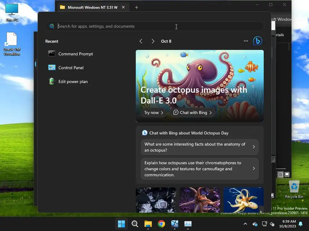
Task: Switch Explorer to details list view icon
Action: [280, 174]
